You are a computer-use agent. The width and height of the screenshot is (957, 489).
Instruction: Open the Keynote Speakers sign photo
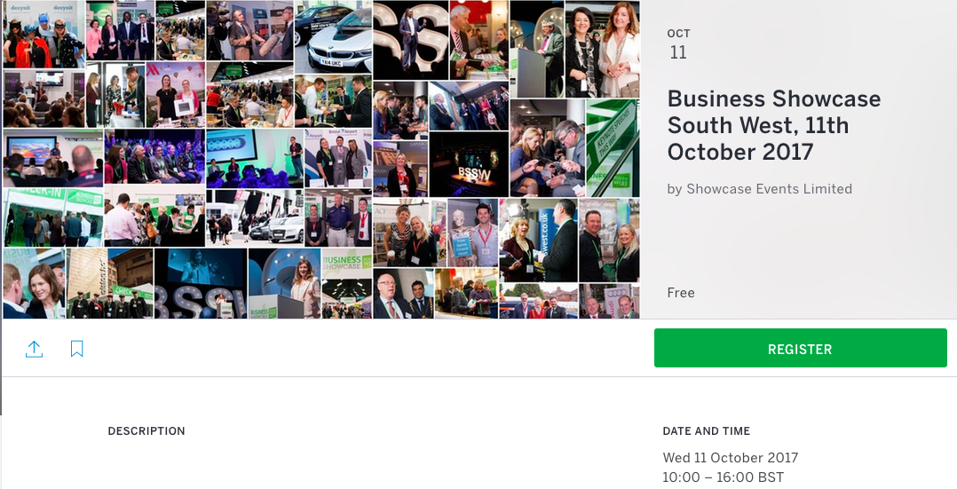point(613,147)
